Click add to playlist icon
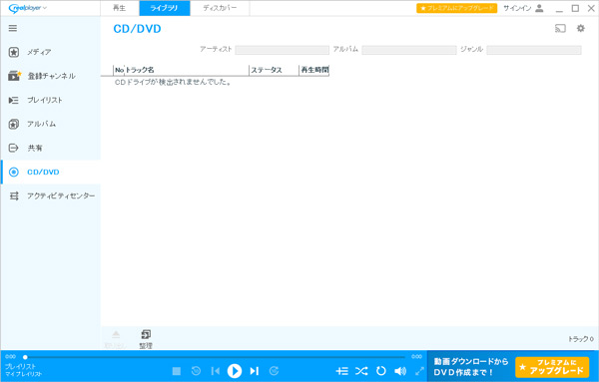 pyautogui.click(x=341, y=371)
